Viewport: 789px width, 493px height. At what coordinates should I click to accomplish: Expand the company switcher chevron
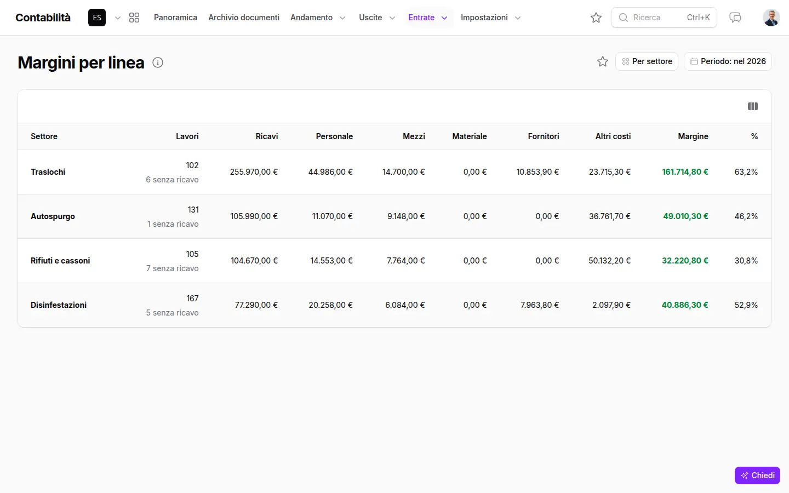click(117, 18)
